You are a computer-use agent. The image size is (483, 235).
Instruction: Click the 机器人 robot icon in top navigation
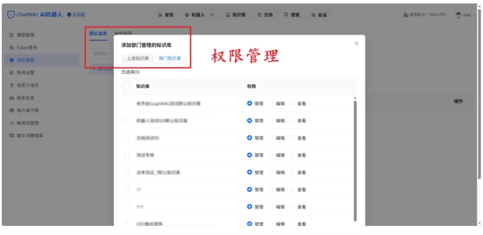187,15
